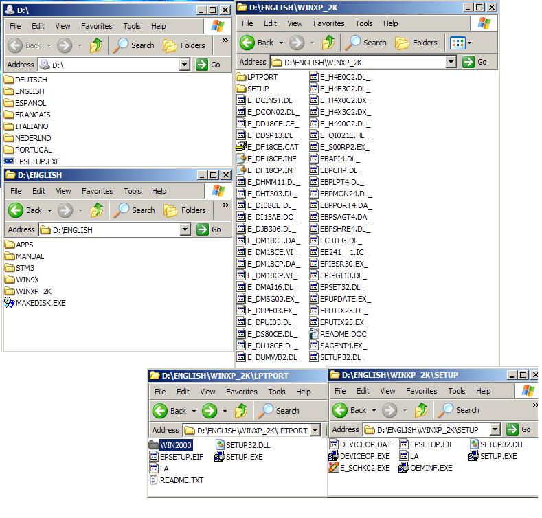
Task: Click Back button in WINXP_2K\SETUP window
Action: [350, 410]
